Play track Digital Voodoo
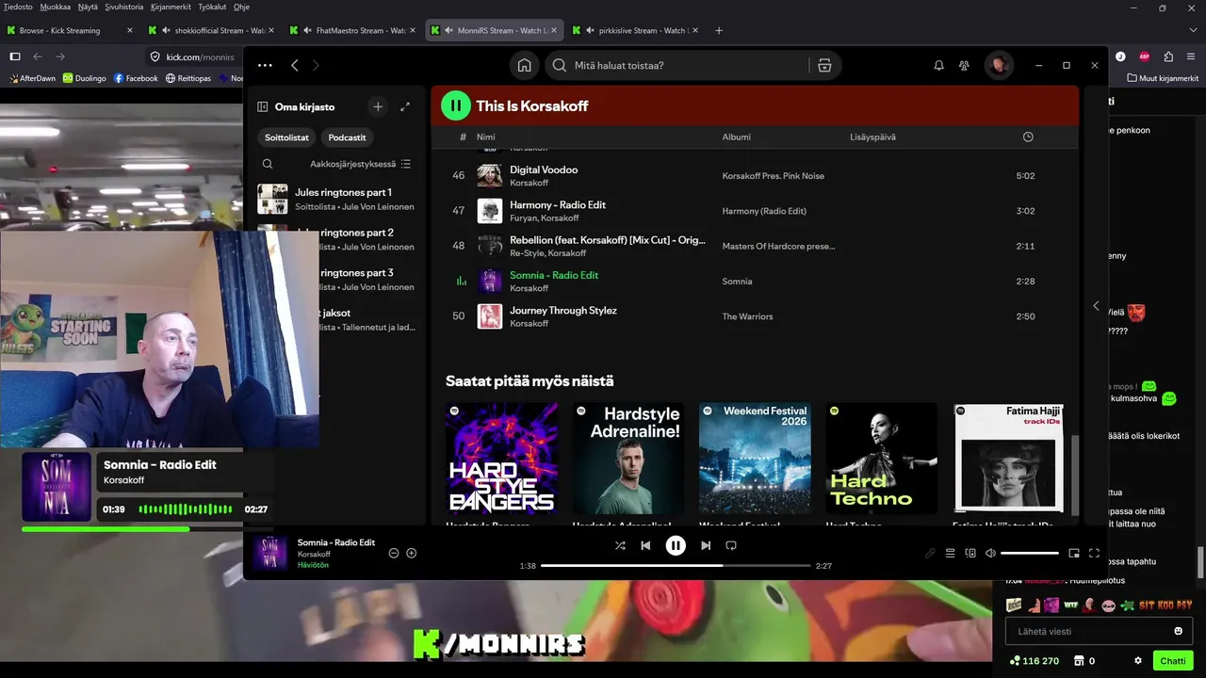The height and width of the screenshot is (678, 1206). pos(544,169)
